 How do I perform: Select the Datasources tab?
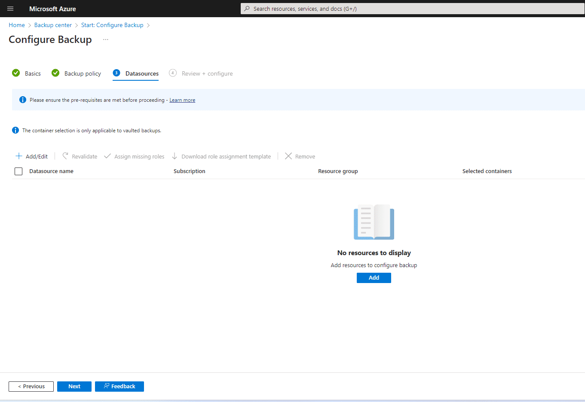[x=136, y=73]
